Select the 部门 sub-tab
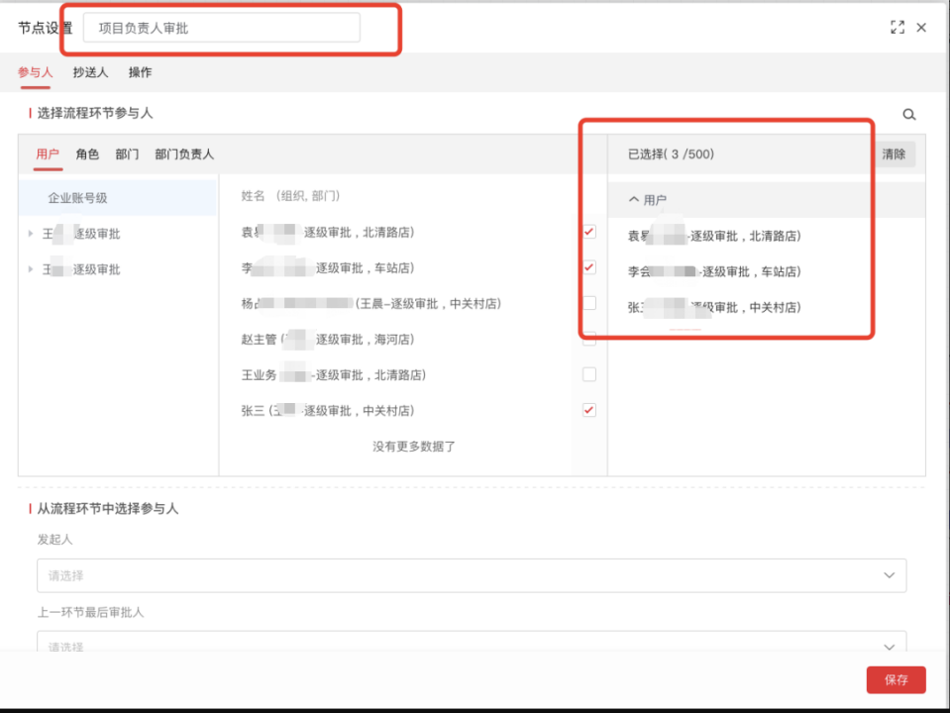950x713 pixels. tap(127, 153)
